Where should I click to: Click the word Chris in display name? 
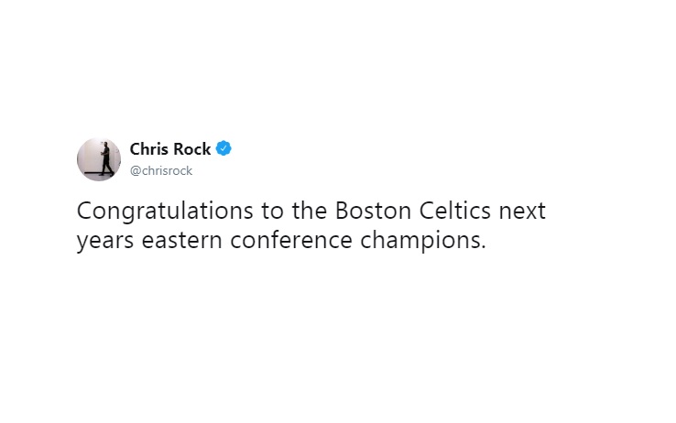[x=148, y=149]
